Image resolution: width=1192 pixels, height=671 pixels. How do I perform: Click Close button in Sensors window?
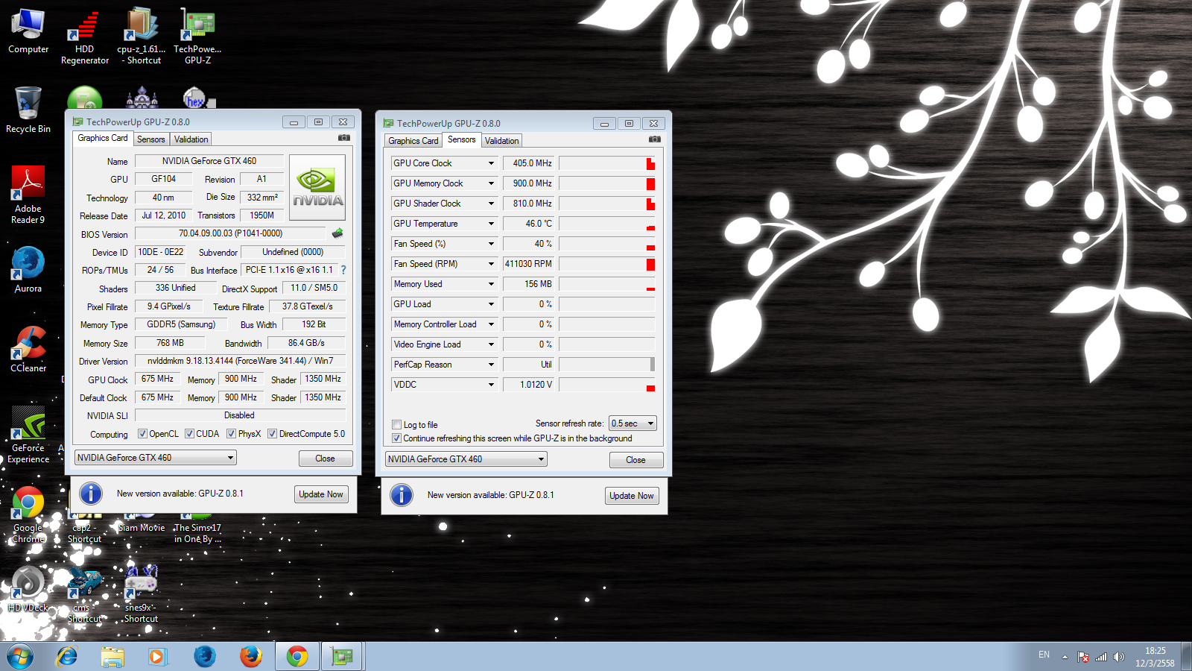click(x=636, y=460)
